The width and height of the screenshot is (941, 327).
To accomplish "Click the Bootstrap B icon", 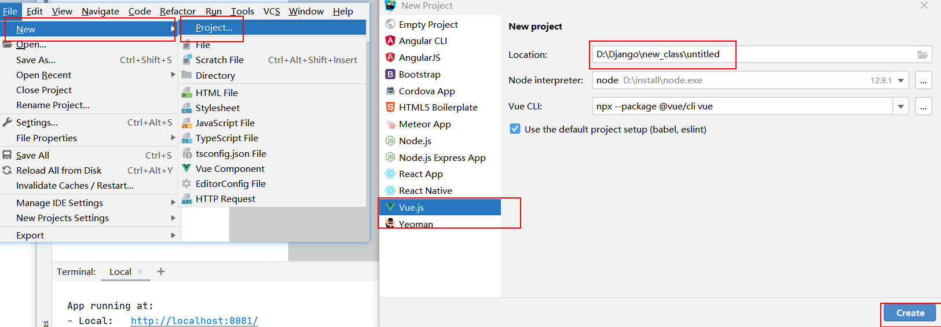I will [390, 74].
